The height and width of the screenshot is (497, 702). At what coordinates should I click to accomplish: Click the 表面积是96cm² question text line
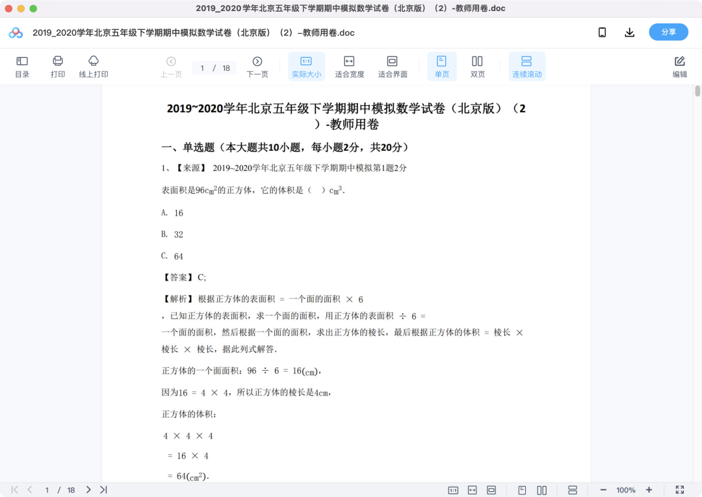pyautogui.click(x=253, y=190)
